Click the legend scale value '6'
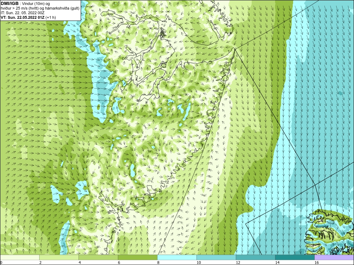The image size is (354, 265). pos(119,263)
